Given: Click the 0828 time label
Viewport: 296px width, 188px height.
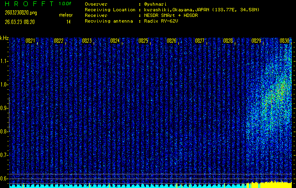Looking at the screenshot, I should pos(228,41).
